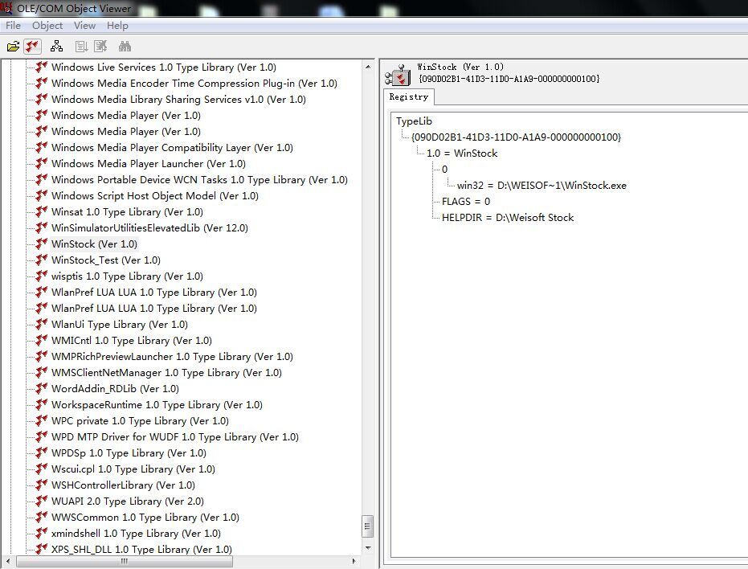Select WinStock_Test (Ver 1.0) entry
748x569 pixels.
tap(106, 260)
